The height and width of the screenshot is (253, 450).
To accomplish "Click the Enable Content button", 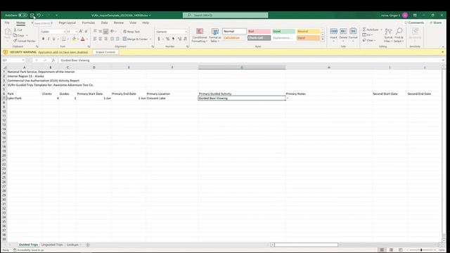I will (105, 52).
